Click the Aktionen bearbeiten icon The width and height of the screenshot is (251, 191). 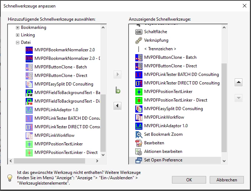coord(139,151)
